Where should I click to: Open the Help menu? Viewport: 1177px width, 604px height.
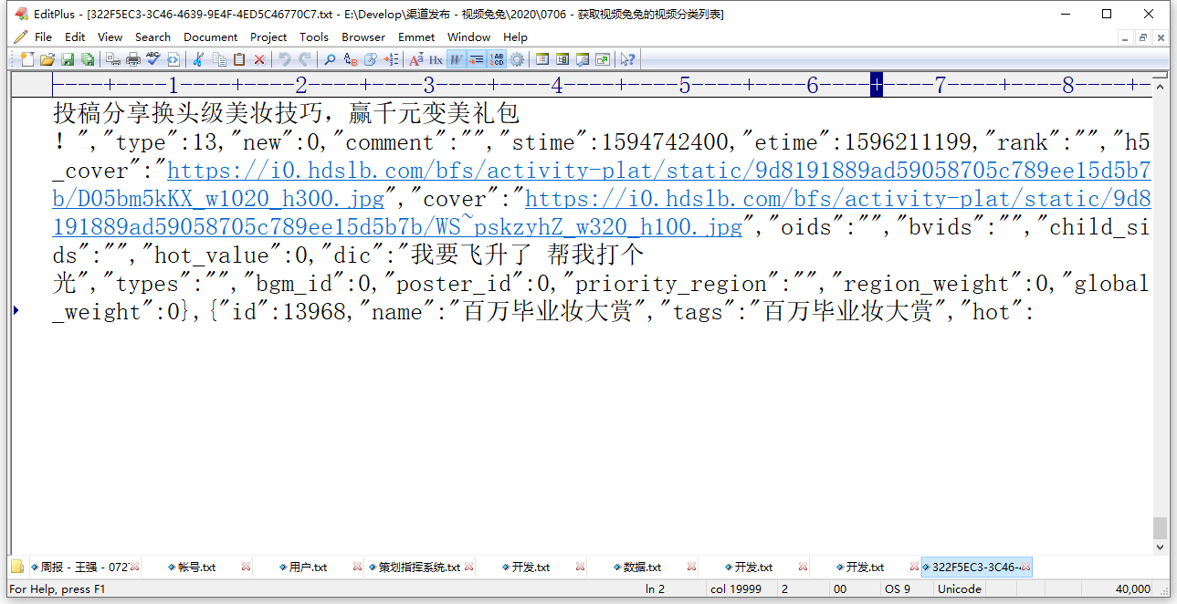tap(516, 36)
